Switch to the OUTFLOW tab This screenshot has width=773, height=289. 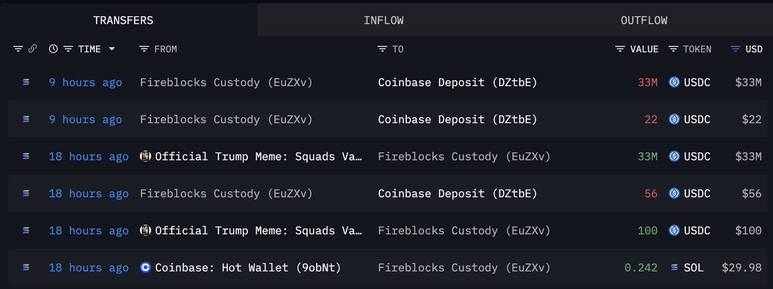pos(644,20)
